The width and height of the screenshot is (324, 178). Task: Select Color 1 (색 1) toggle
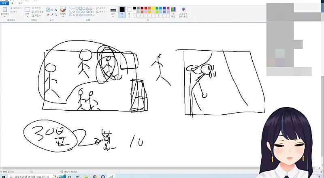pyautogui.click(x=122, y=12)
